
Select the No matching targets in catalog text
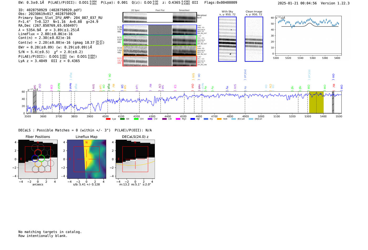pyautogui.click(x=50, y=232)
